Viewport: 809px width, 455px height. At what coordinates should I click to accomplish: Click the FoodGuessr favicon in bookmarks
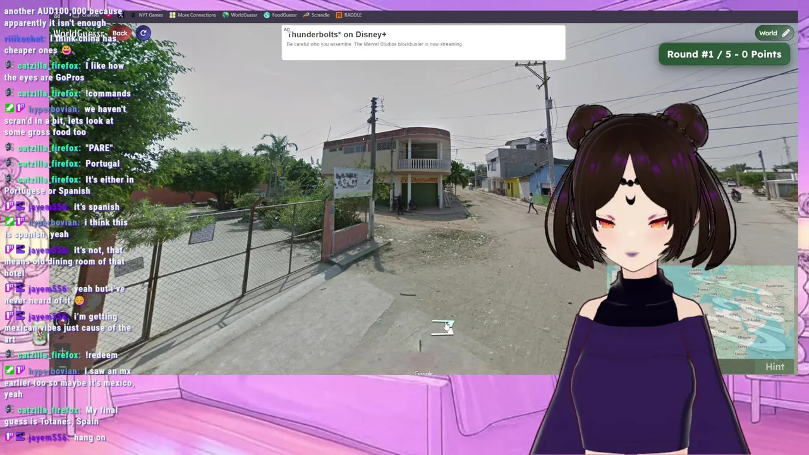pyautogui.click(x=267, y=15)
